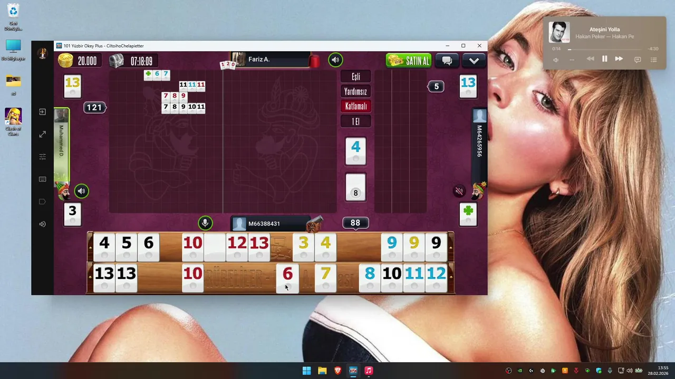Mute Fariz A. with green speaker button
The image size is (675, 379).
(x=335, y=60)
